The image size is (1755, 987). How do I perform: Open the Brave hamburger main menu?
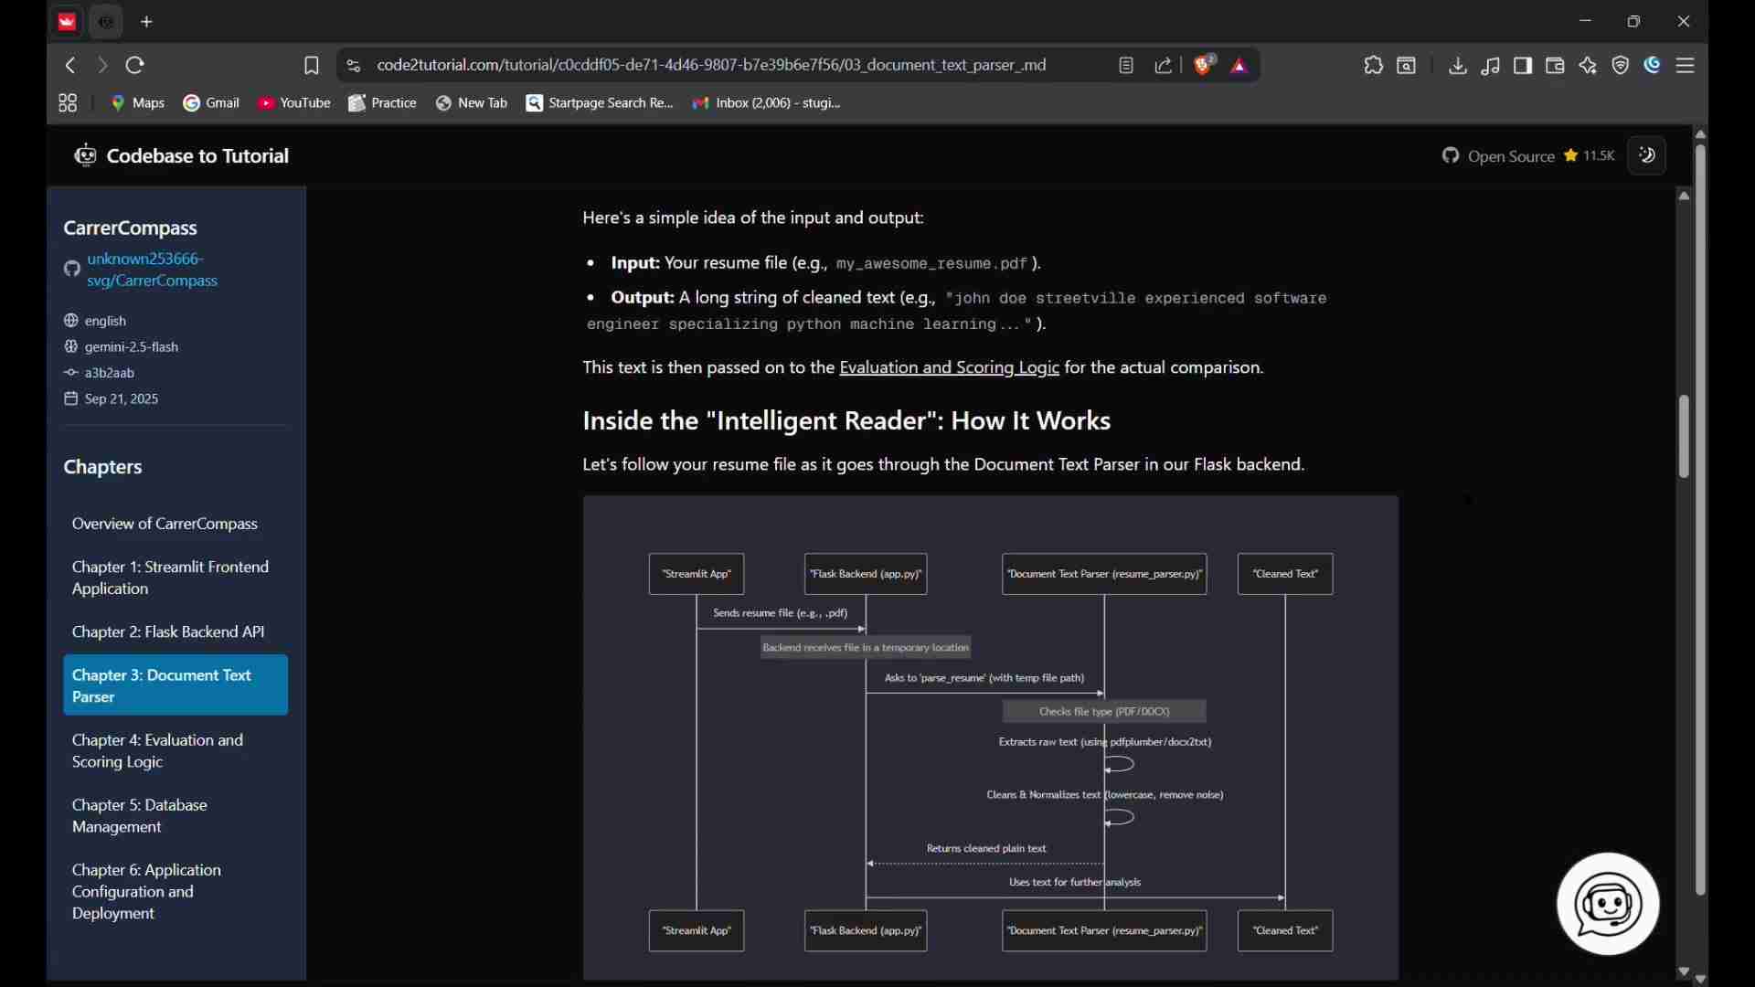pos(1687,66)
